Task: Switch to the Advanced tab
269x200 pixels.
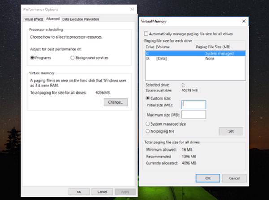Action: 52,19
